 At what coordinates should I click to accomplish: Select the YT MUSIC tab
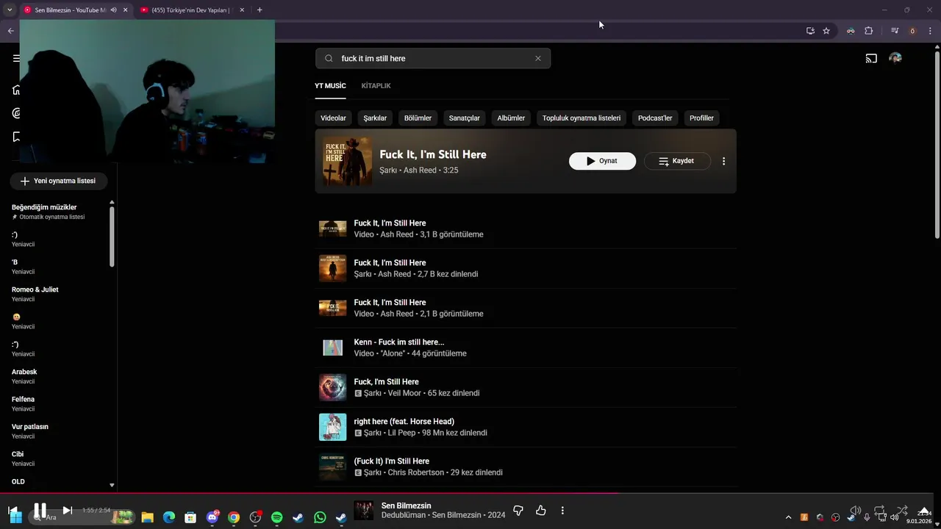coord(330,86)
